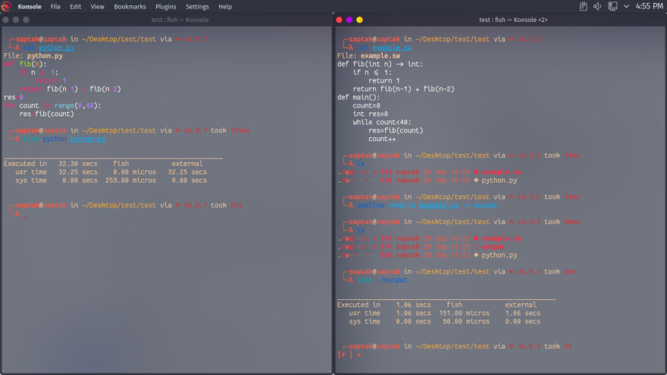Screen dimensions: 667x375
Task: Open the volume control tray icon
Action: pos(597,6)
